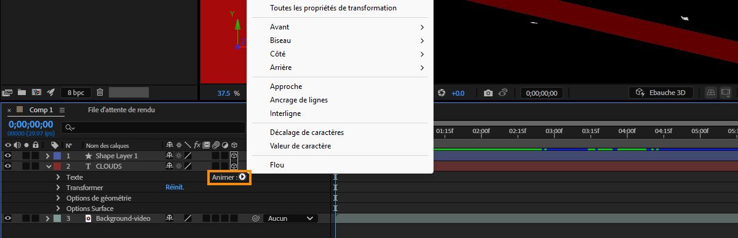Click the lock column header icon
Image resolution: width=738 pixels, height=238 pixels.
36,145
